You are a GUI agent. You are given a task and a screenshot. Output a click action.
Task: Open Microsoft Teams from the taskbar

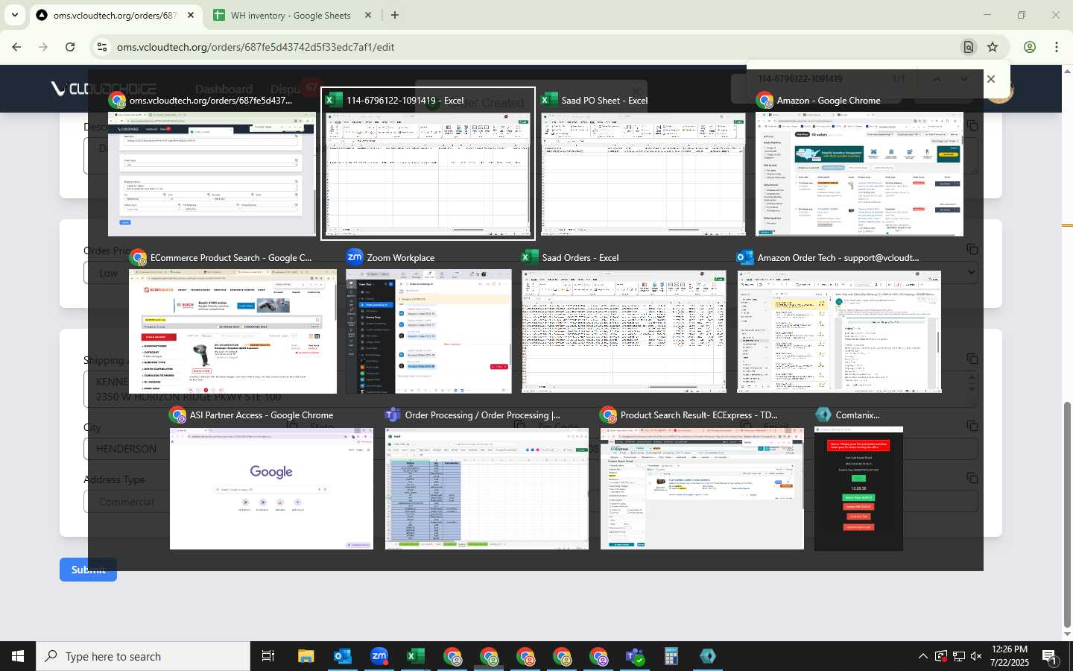pyautogui.click(x=635, y=656)
